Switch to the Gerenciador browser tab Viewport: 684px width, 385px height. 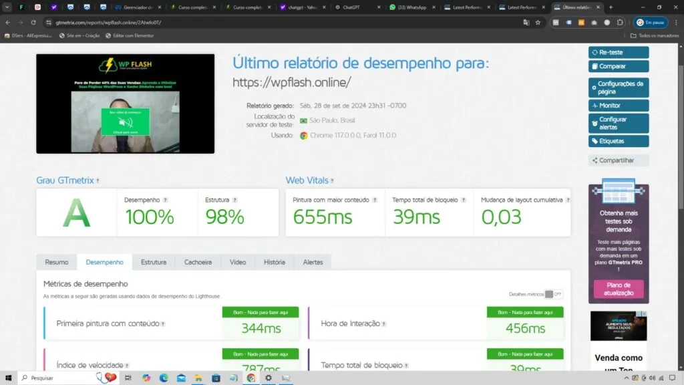(138, 7)
